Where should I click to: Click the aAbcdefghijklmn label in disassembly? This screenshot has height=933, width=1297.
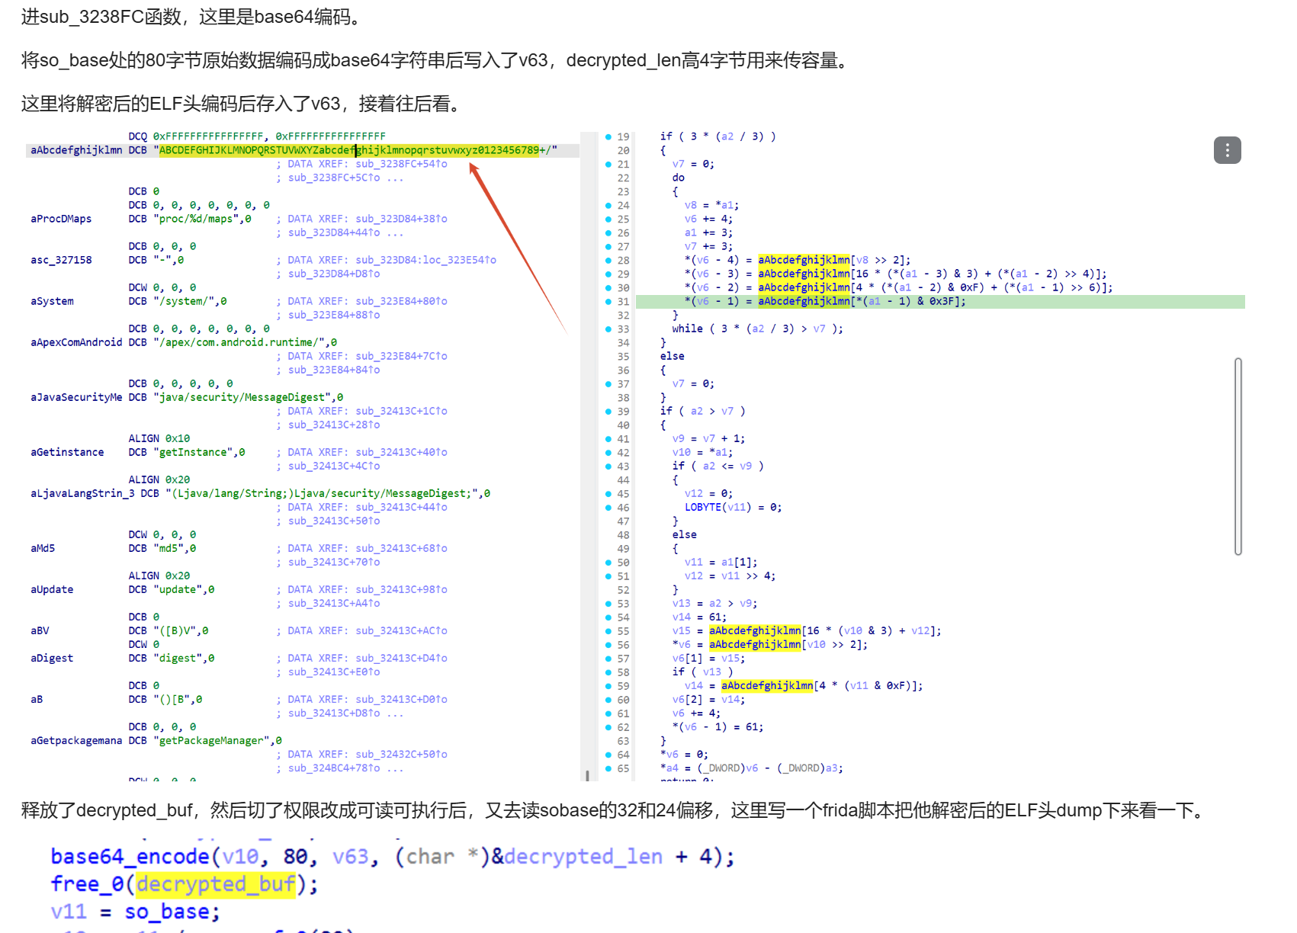coord(76,150)
